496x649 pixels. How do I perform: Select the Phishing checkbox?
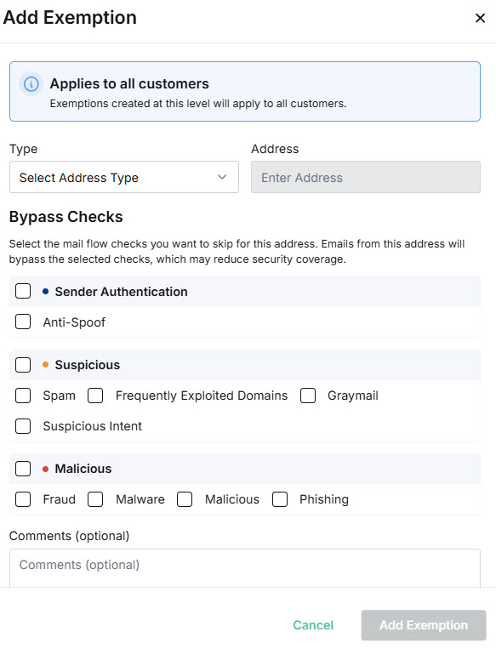280,499
